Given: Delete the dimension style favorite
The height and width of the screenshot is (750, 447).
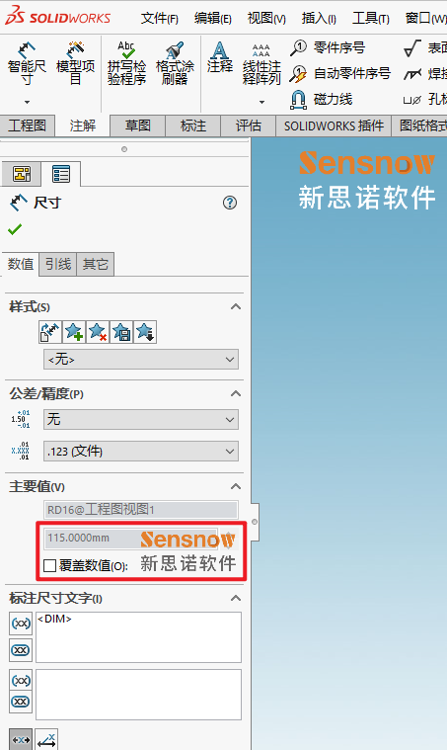Looking at the screenshot, I should (x=98, y=332).
